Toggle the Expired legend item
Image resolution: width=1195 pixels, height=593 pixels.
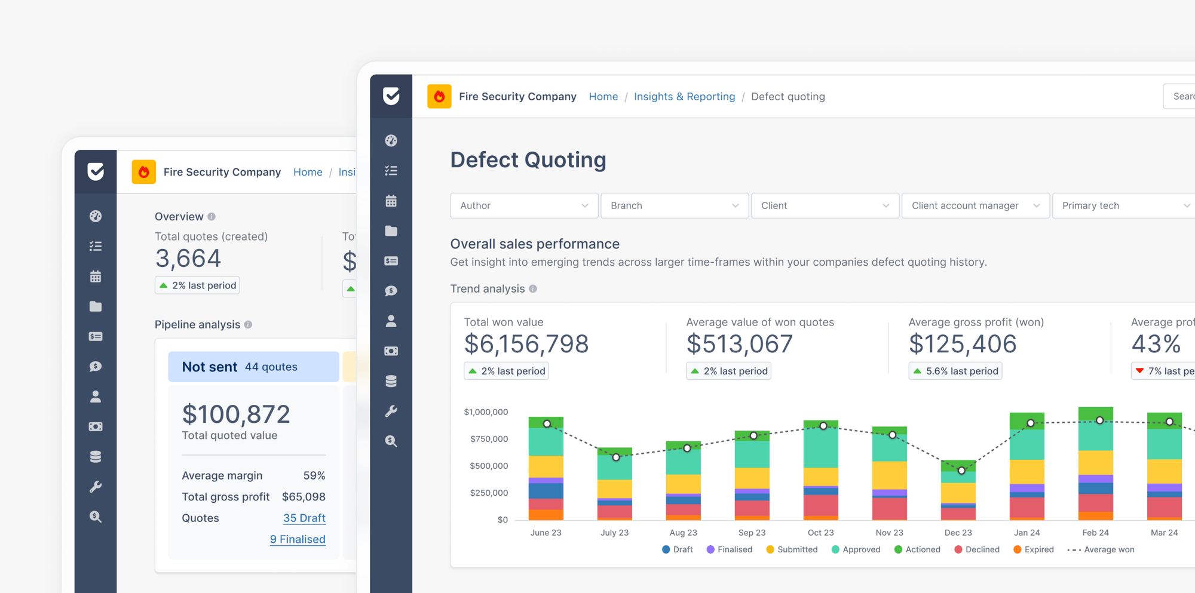[x=1034, y=549]
